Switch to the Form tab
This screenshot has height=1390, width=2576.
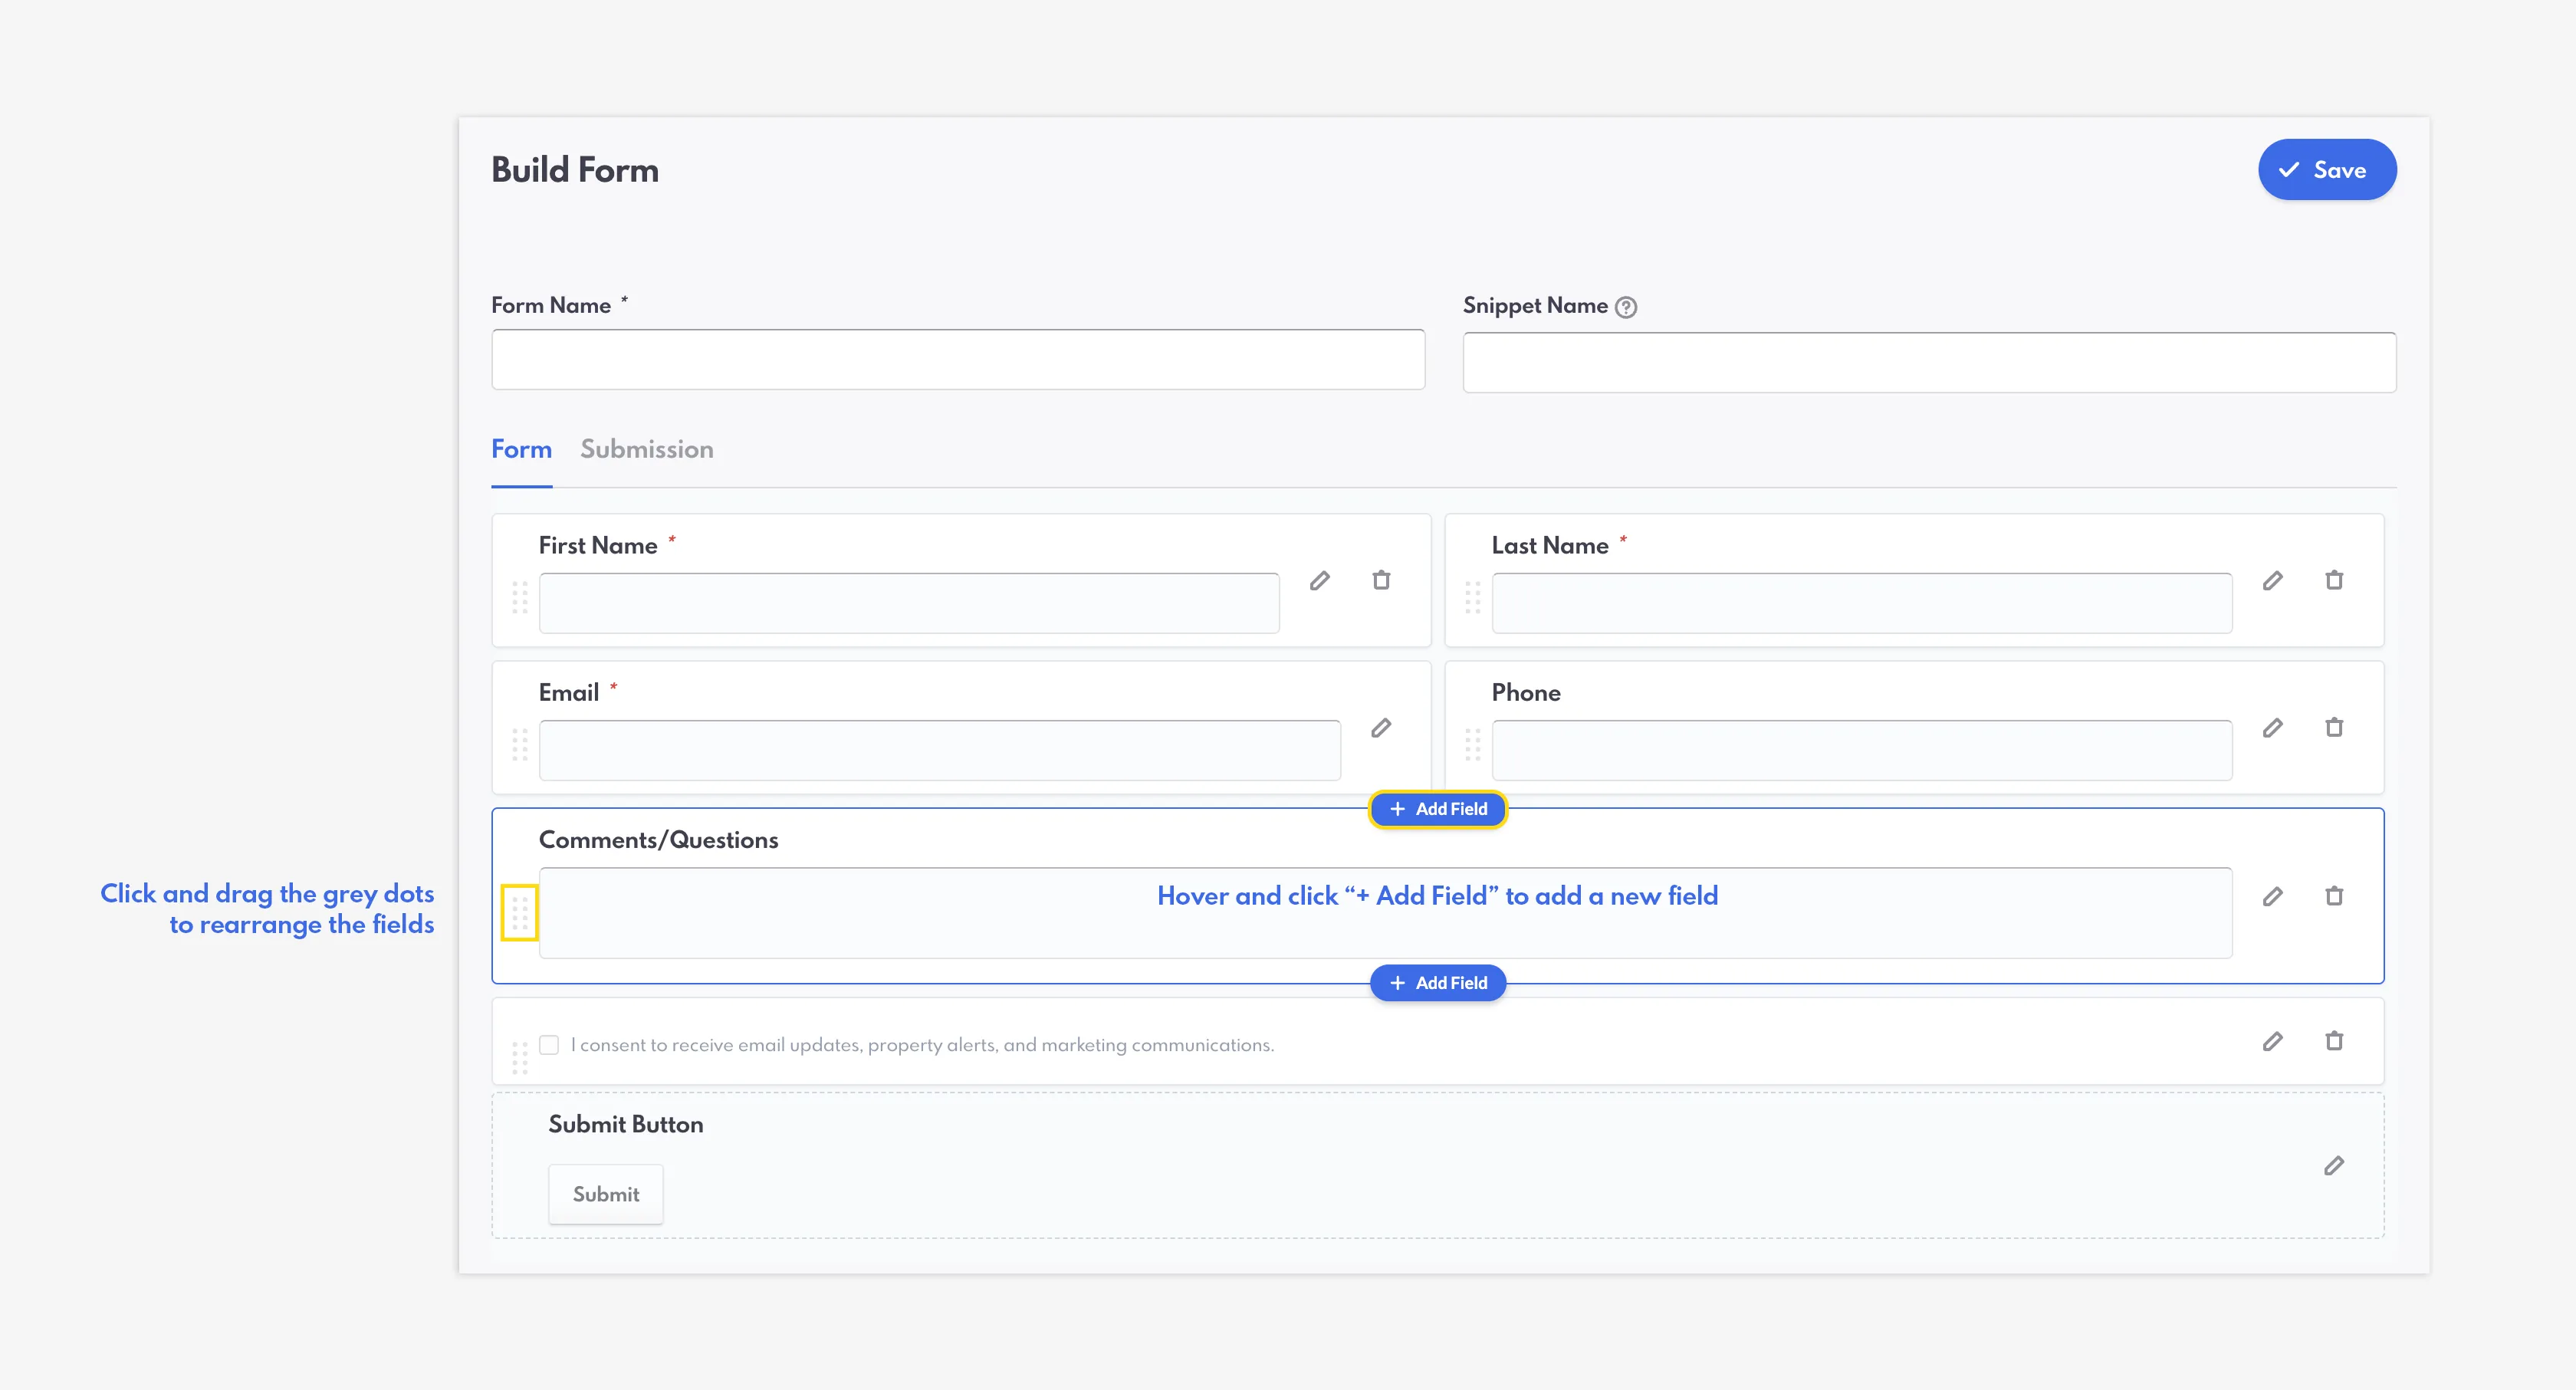click(521, 449)
